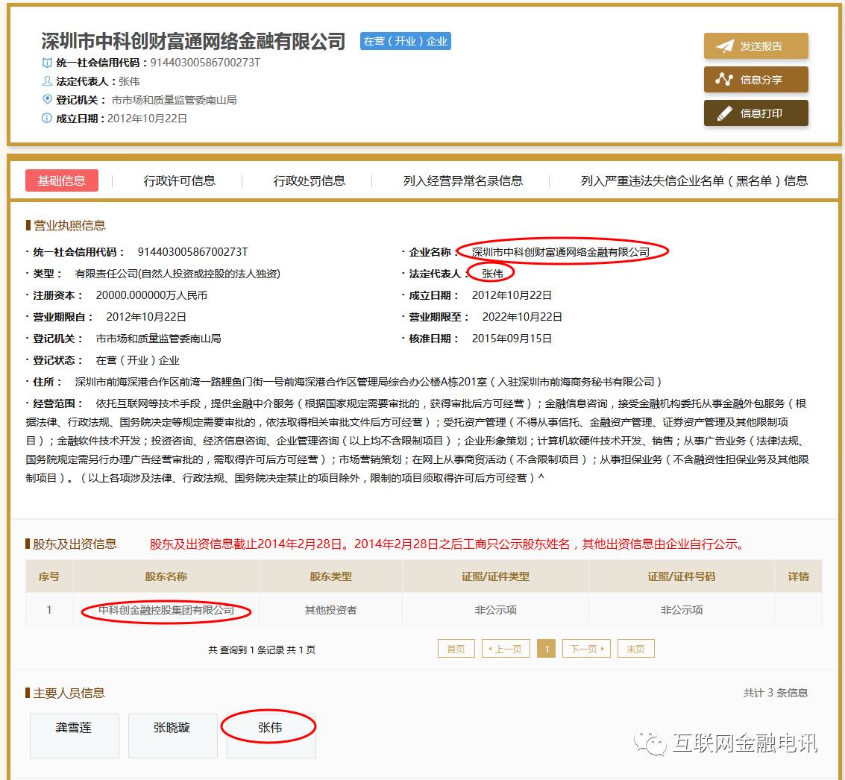Click the 末页 last page button
The image size is (845, 780).
click(x=636, y=649)
